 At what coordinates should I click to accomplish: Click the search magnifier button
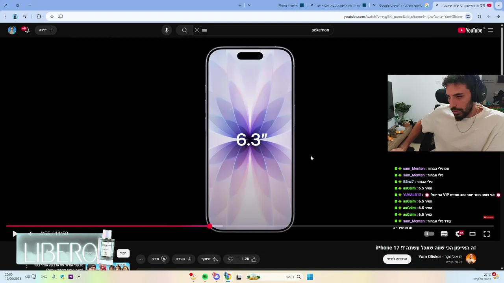184,30
